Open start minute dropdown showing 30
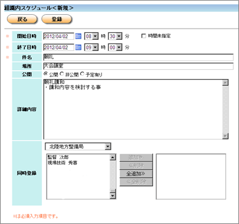The height and width of the screenshot is (224, 239). pyautogui.click(x=115, y=36)
